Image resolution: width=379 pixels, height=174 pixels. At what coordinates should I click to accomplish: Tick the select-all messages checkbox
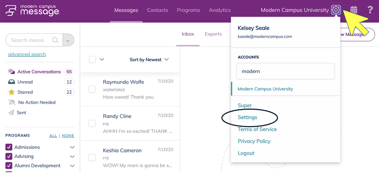[x=92, y=59]
